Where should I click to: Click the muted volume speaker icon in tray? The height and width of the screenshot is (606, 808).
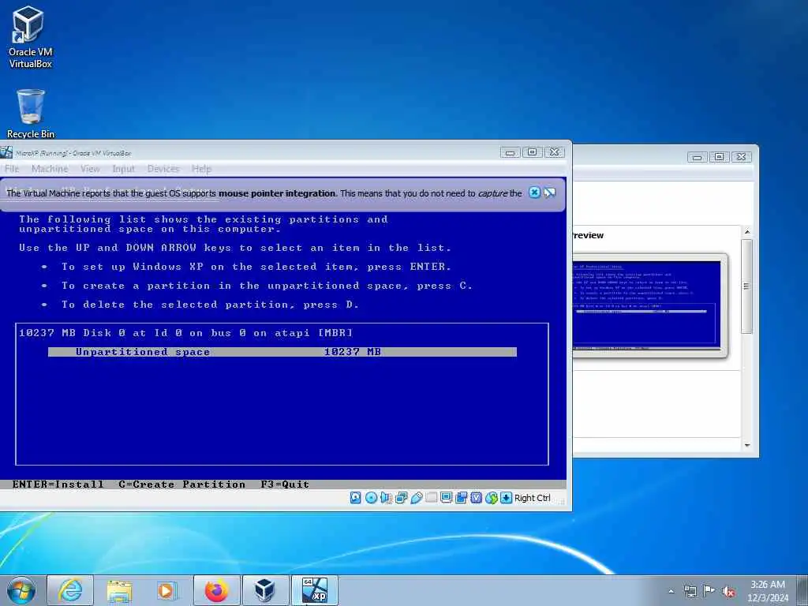click(x=728, y=591)
